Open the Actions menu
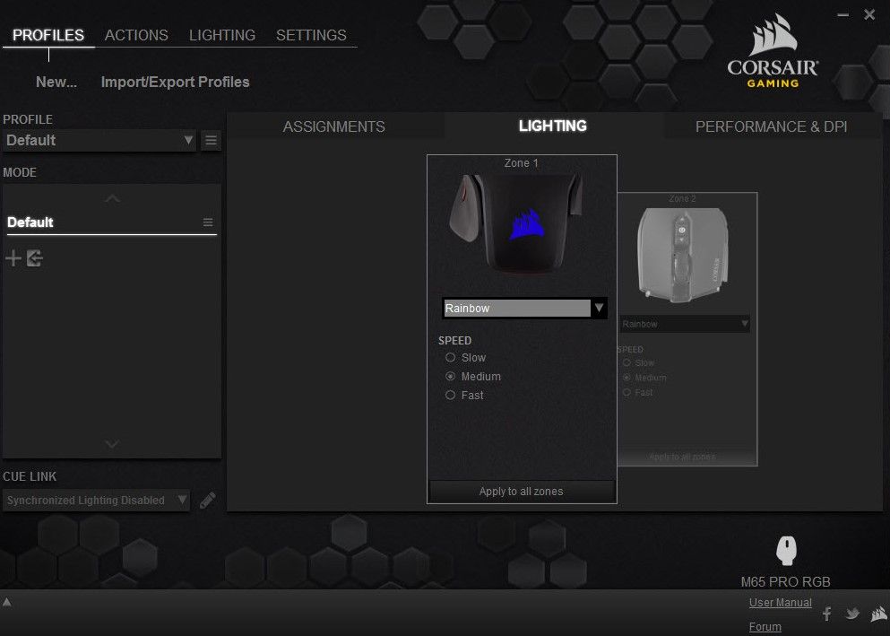 pos(136,35)
